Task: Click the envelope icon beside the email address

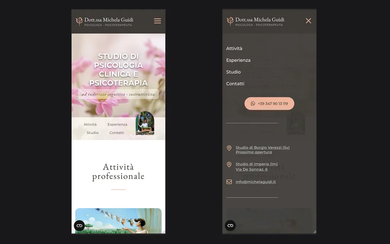Action: pyautogui.click(x=229, y=182)
